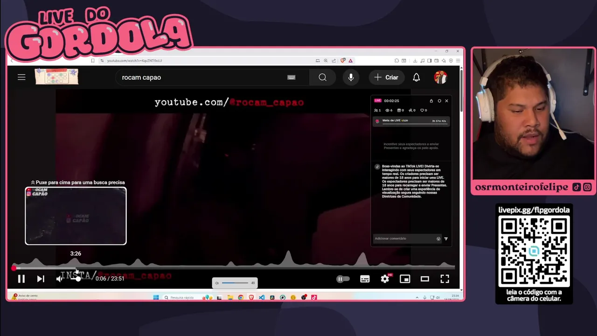Open VS Code from the taskbar
This screenshot has width=597, height=336.
pyautogui.click(x=262, y=297)
